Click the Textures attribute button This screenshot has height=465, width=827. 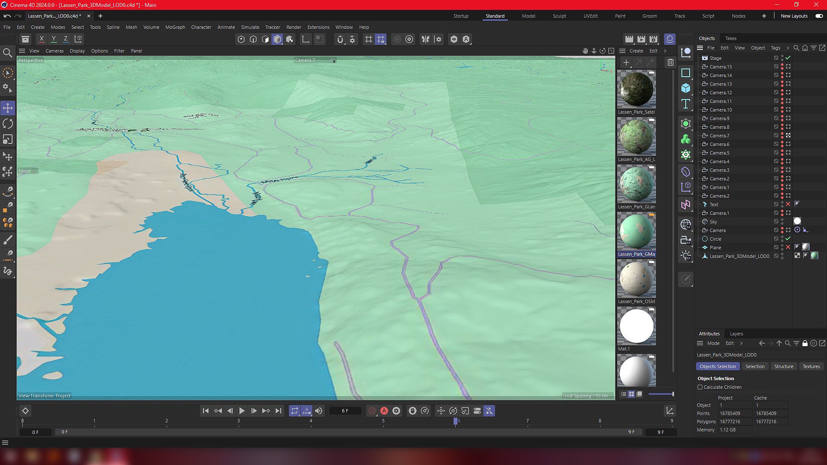click(811, 366)
